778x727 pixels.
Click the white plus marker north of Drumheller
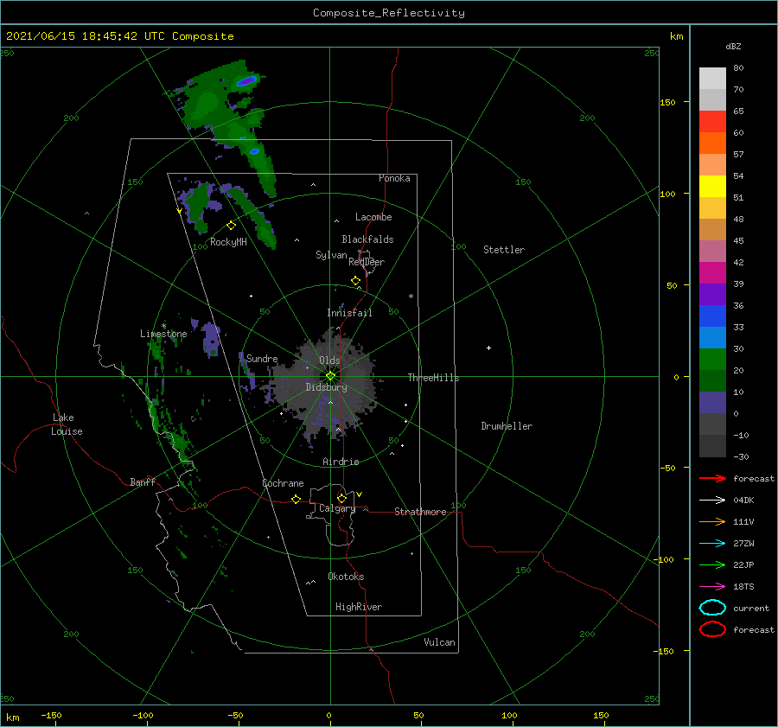[x=488, y=348]
